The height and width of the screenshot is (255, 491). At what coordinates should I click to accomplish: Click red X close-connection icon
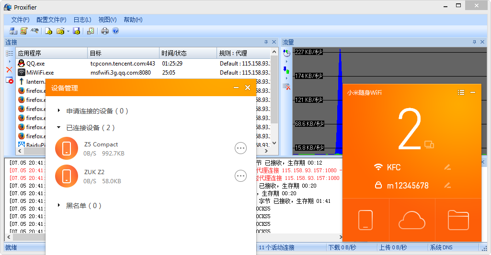click(x=10, y=70)
